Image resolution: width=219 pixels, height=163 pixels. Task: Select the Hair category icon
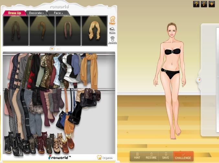click(112, 20)
